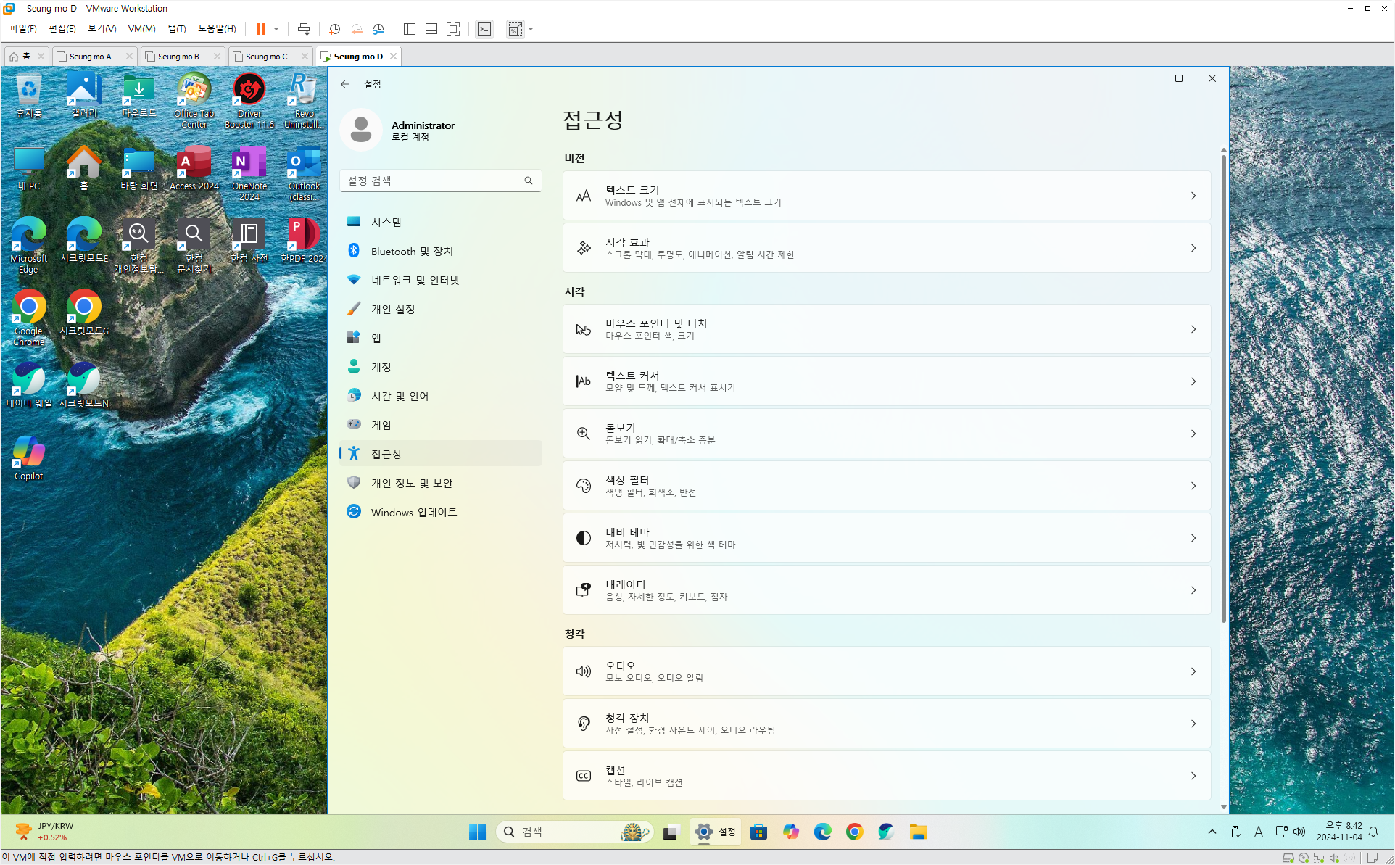Click the 설정 검색 search field
Image resolution: width=1395 pixels, height=865 pixels.
coord(432,181)
